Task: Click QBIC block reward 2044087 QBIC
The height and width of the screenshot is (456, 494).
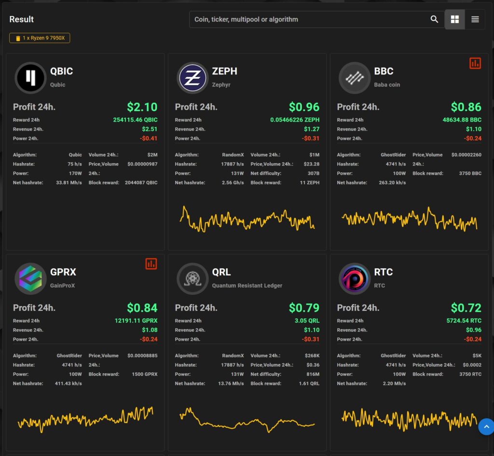Action: coord(141,182)
